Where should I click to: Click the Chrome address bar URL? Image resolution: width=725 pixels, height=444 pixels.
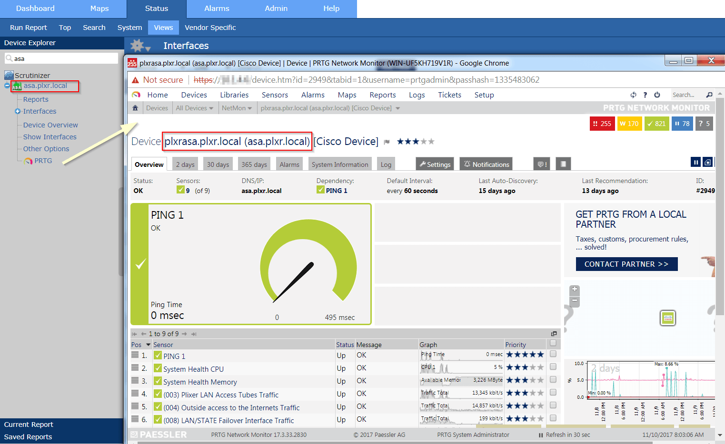tap(367, 80)
